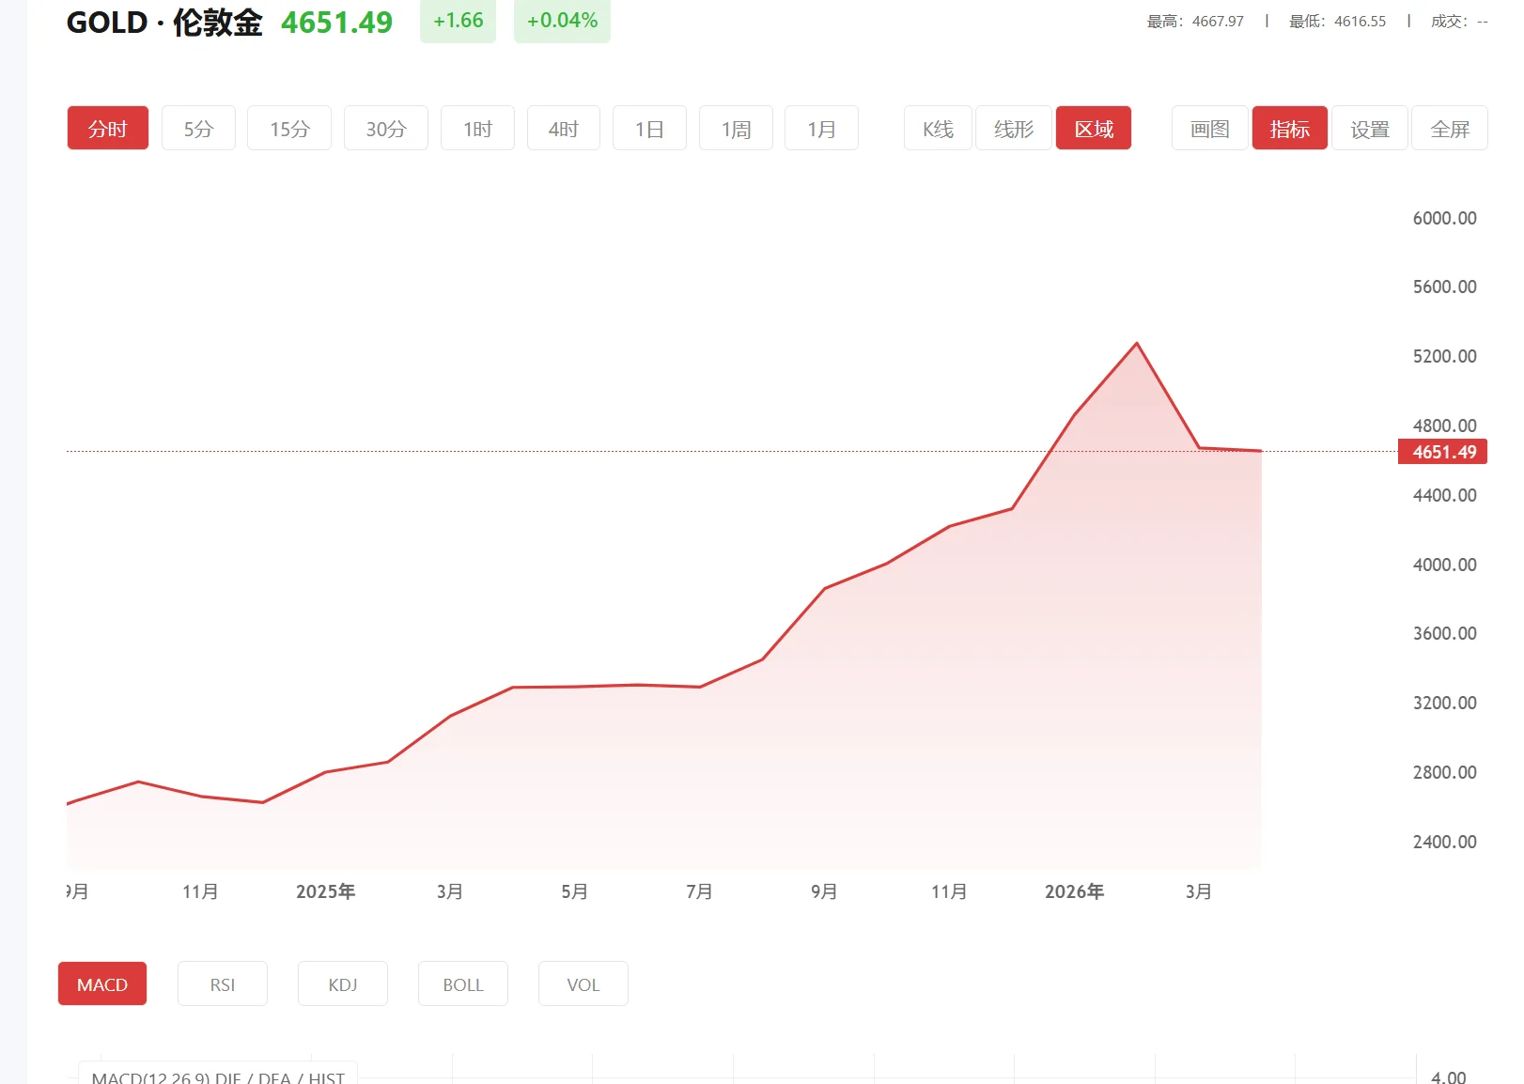The height and width of the screenshot is (1084, 1524).
Task: Open the 画图 drawing tools
Action: pos(1208,128)
